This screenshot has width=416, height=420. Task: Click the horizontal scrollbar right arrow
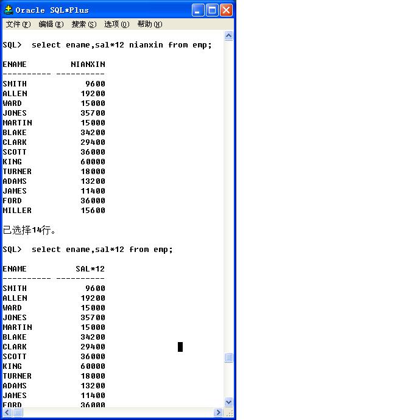219,412
